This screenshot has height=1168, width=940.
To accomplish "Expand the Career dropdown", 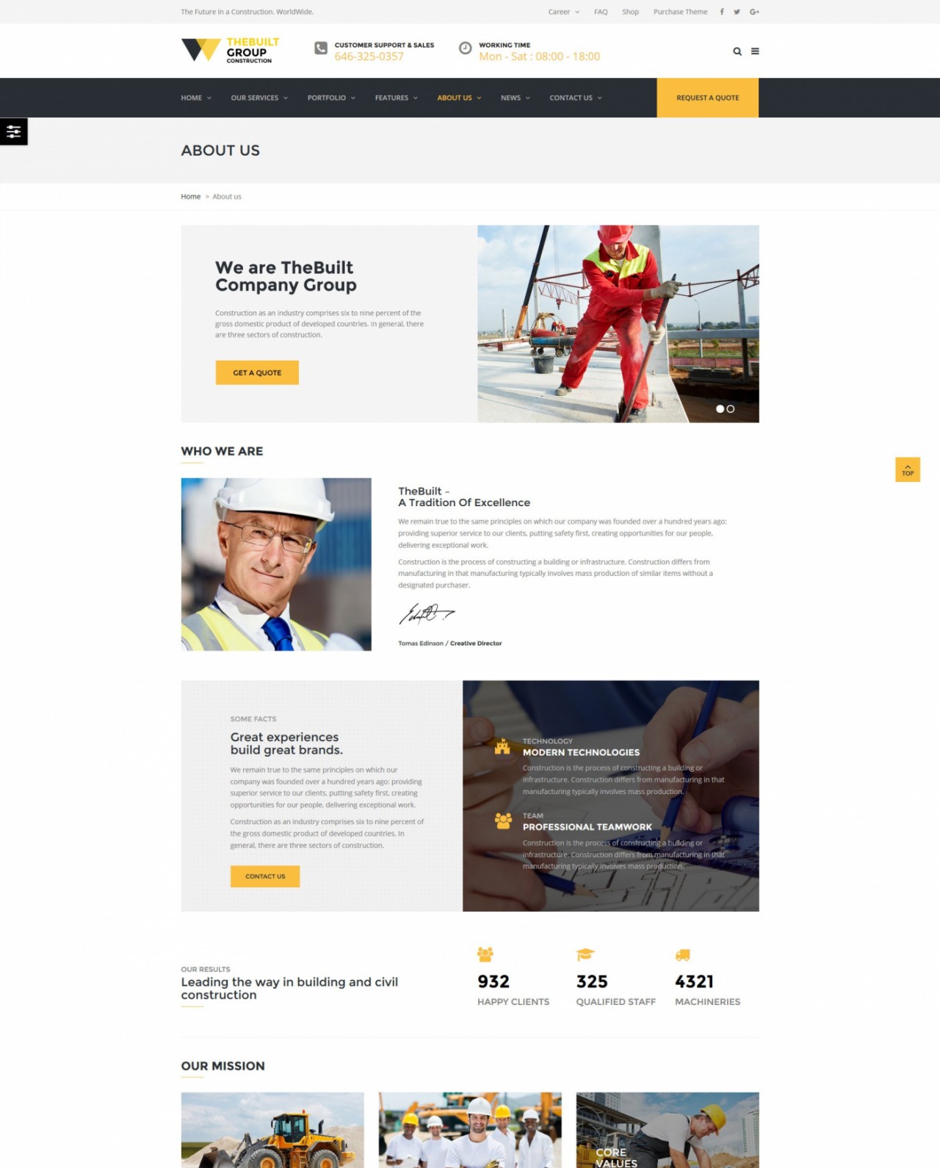I will click(x=563, y=12).
